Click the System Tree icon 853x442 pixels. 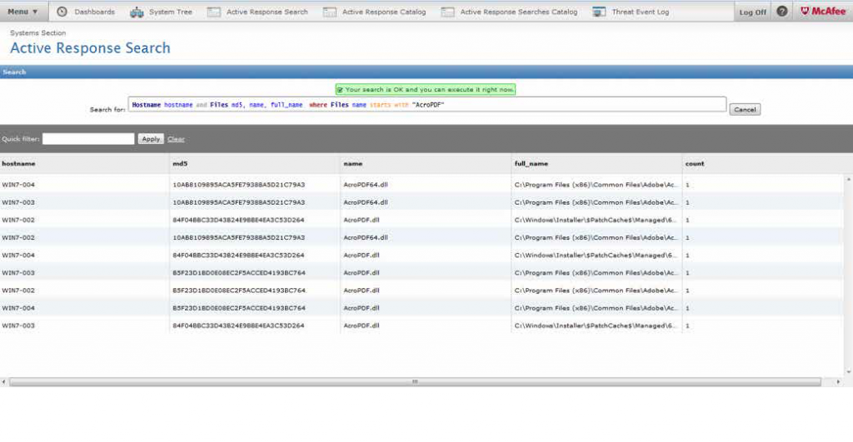(137, 12)
